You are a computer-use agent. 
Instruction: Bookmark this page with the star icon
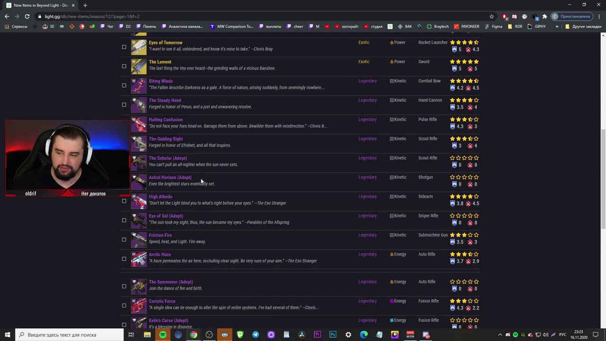click(492, 16)
